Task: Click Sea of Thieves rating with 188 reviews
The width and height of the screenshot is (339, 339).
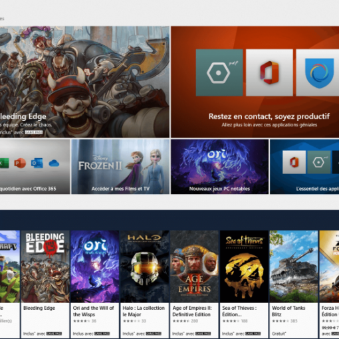Action: tap(235, 321)
